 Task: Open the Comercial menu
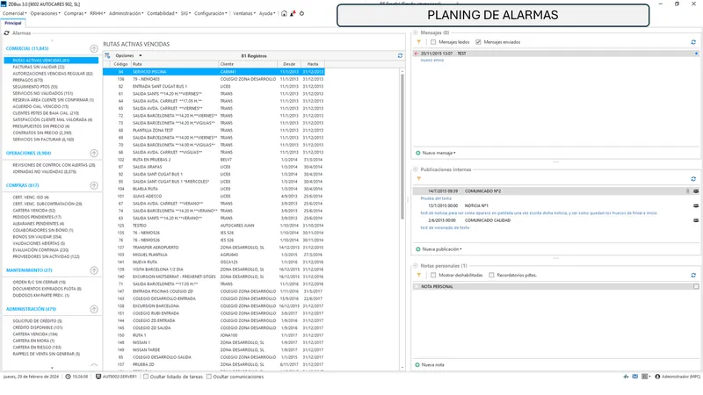(14, 13)
